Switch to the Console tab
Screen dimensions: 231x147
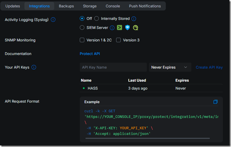tap(113, 6)
